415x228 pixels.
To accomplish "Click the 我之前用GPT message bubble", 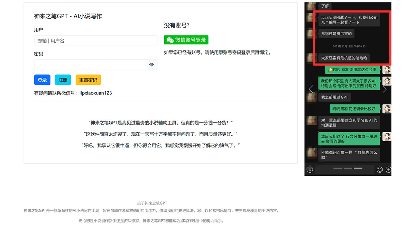I will [334, 97].
